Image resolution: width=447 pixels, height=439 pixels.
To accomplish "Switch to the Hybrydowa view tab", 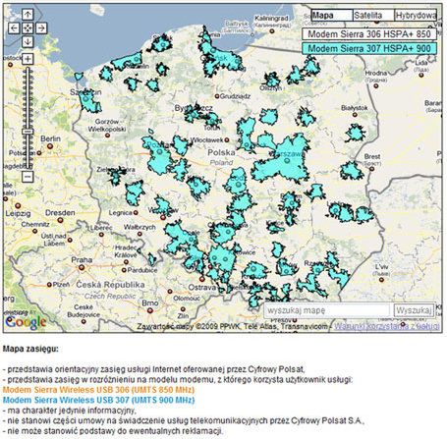I will pyautogui.click(x=416, y=16).
